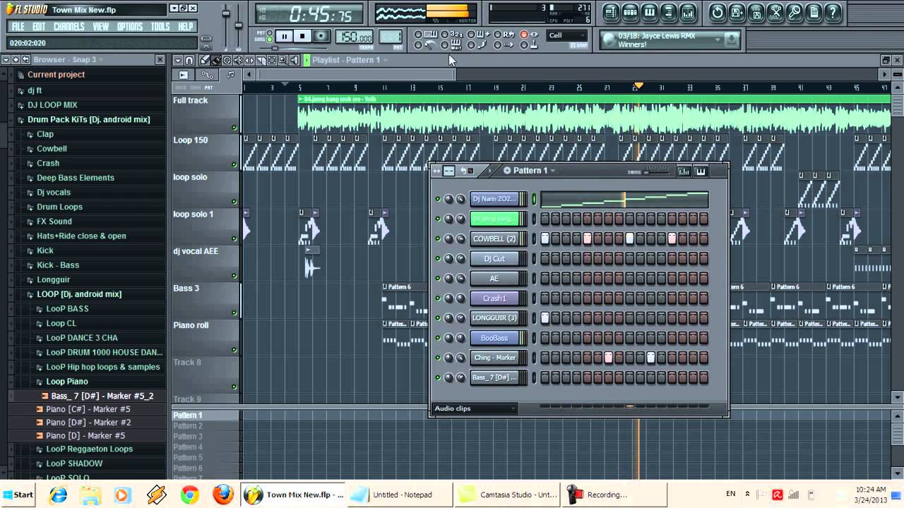Mute the Dj Cut channel LED
The height and width of the screenshot is (508, 904).
(x=438, y=259)
